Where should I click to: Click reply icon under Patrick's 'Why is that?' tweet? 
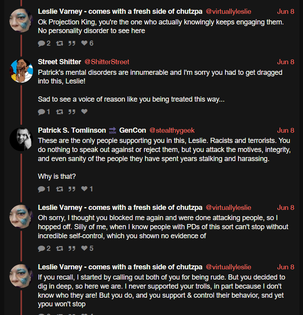41,189
